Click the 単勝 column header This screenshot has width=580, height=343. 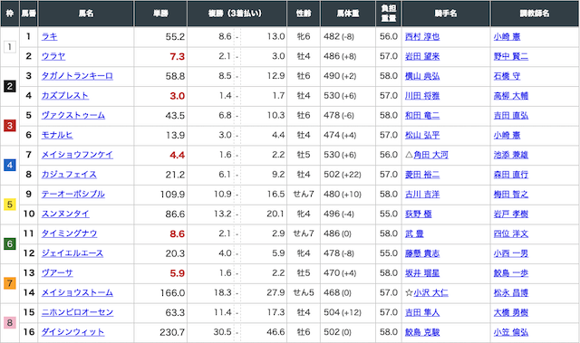click(x=160, y=14)
